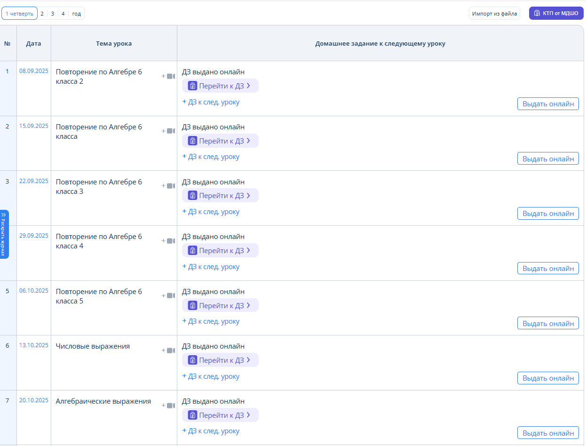Screen dimensions: 586x446
Task: Select the 1 четверть tab
Action: point(19,14)
